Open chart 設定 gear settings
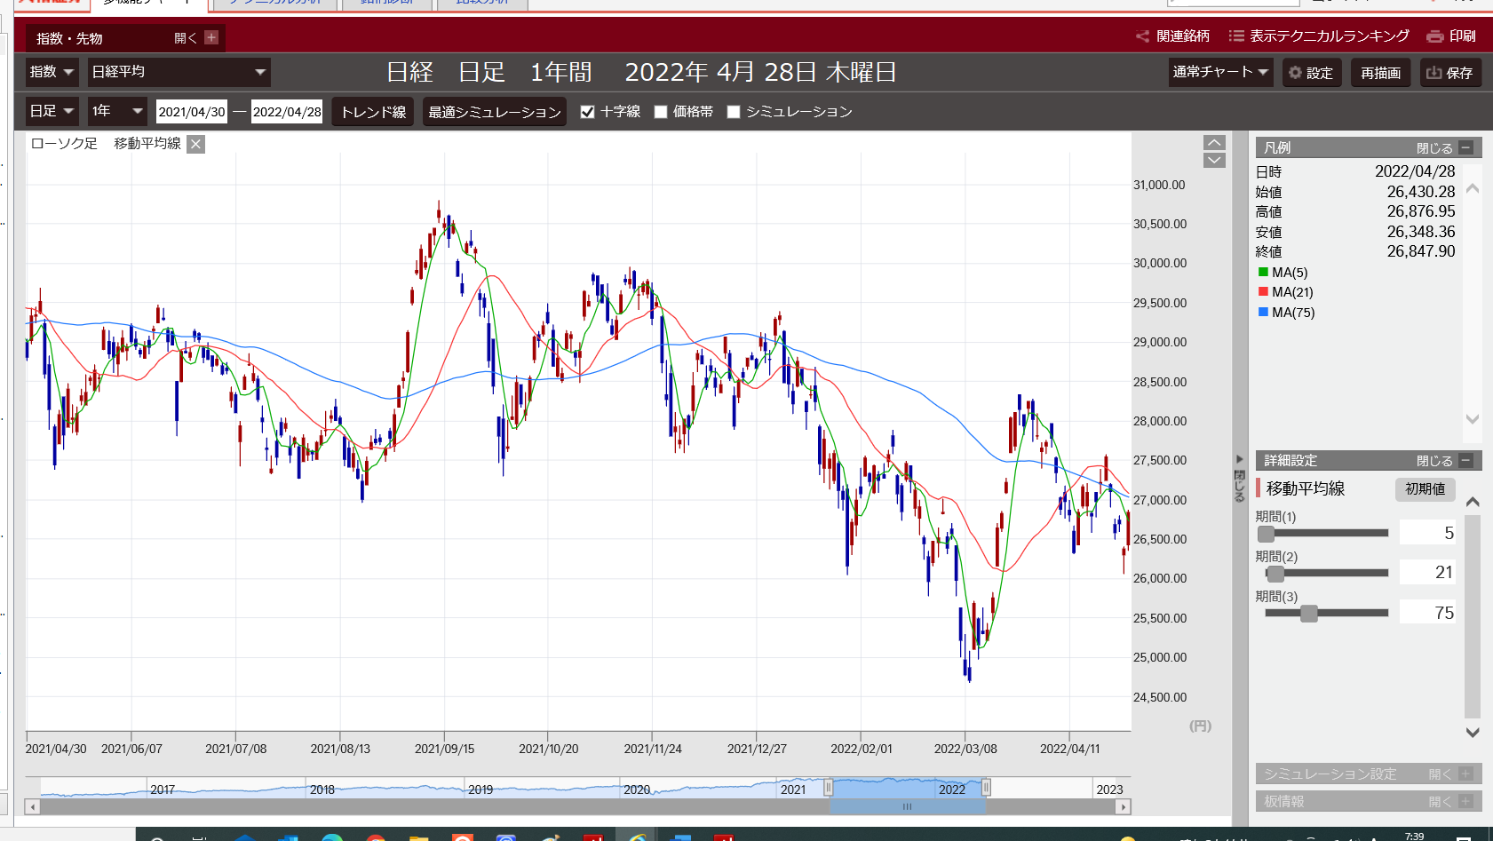The width and height of the screenshot is (1493, 841). point(1311,73)
